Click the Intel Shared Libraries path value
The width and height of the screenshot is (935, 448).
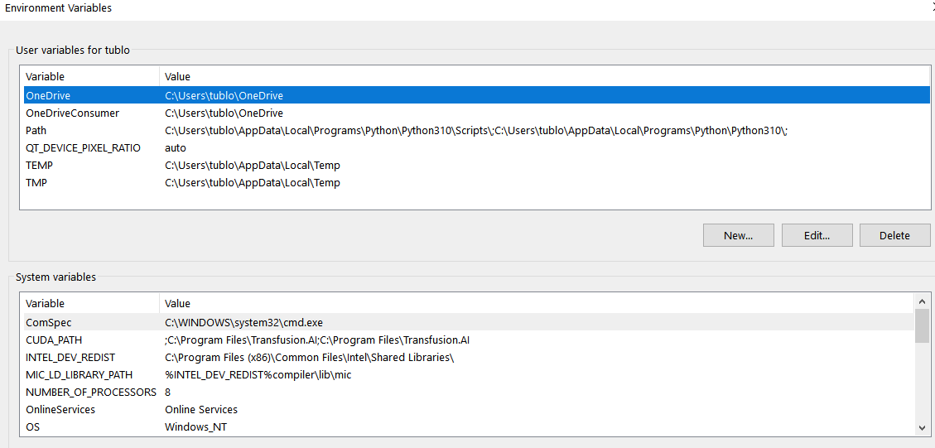[x=310, y=358]
